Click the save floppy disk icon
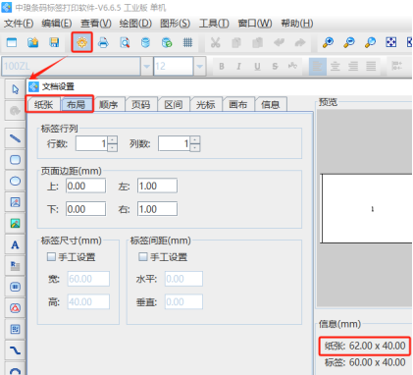 click(x=54, y=42)
